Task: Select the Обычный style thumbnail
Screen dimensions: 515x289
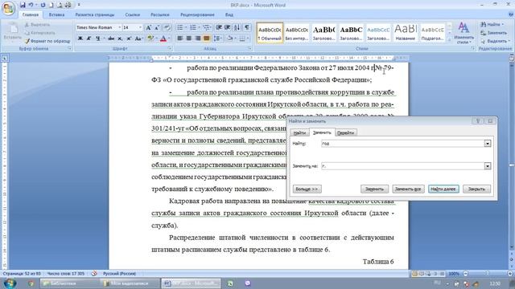Action: point(270,33)
